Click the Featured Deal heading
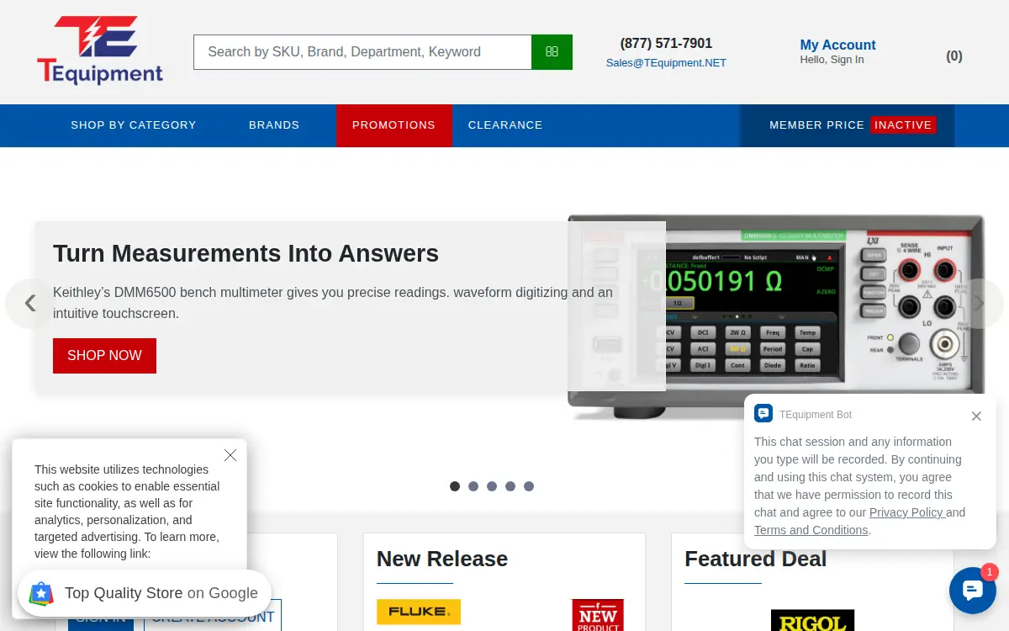 coord(756,559)
